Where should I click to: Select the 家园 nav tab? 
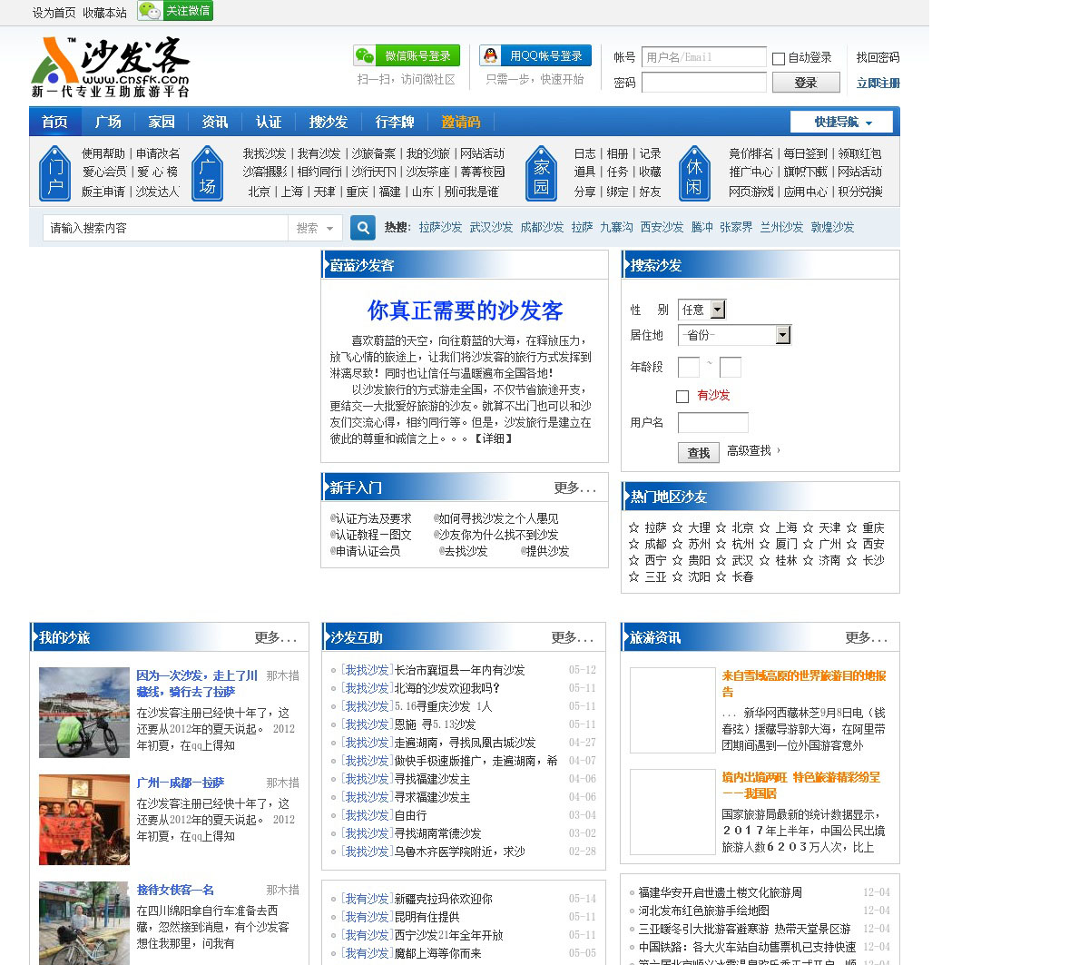point(162,122)
